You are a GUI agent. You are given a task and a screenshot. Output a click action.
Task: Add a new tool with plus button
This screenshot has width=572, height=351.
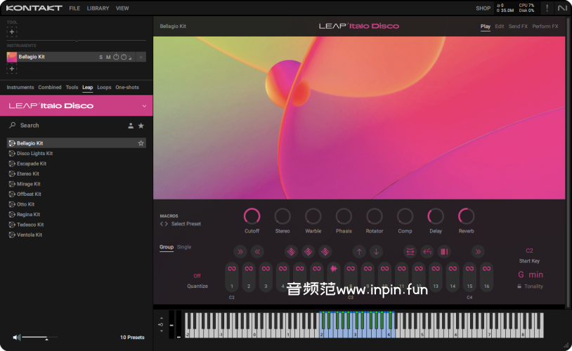(x=12, y=32)
